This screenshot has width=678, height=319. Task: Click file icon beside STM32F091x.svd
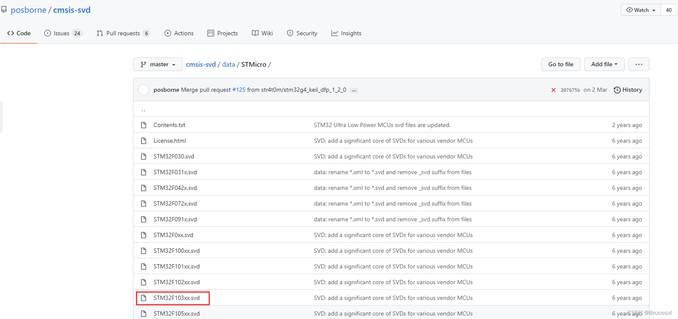pyautogui.click(x=144, y=219)
